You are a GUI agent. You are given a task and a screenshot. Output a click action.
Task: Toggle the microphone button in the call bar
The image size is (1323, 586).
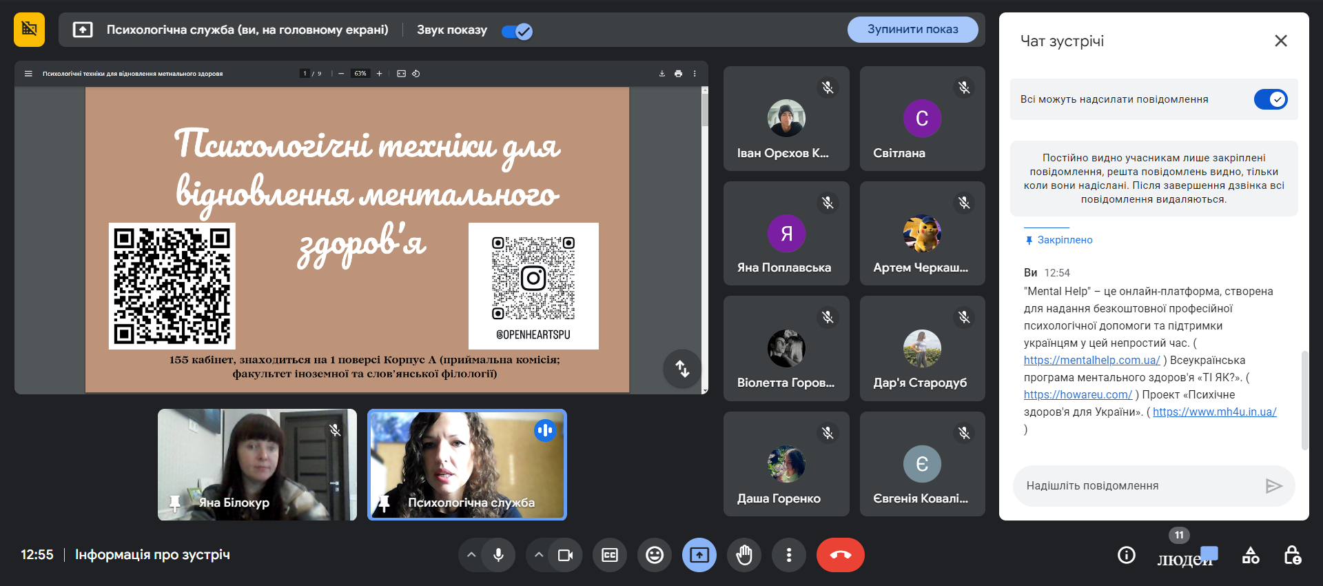(x=498, y=555)
